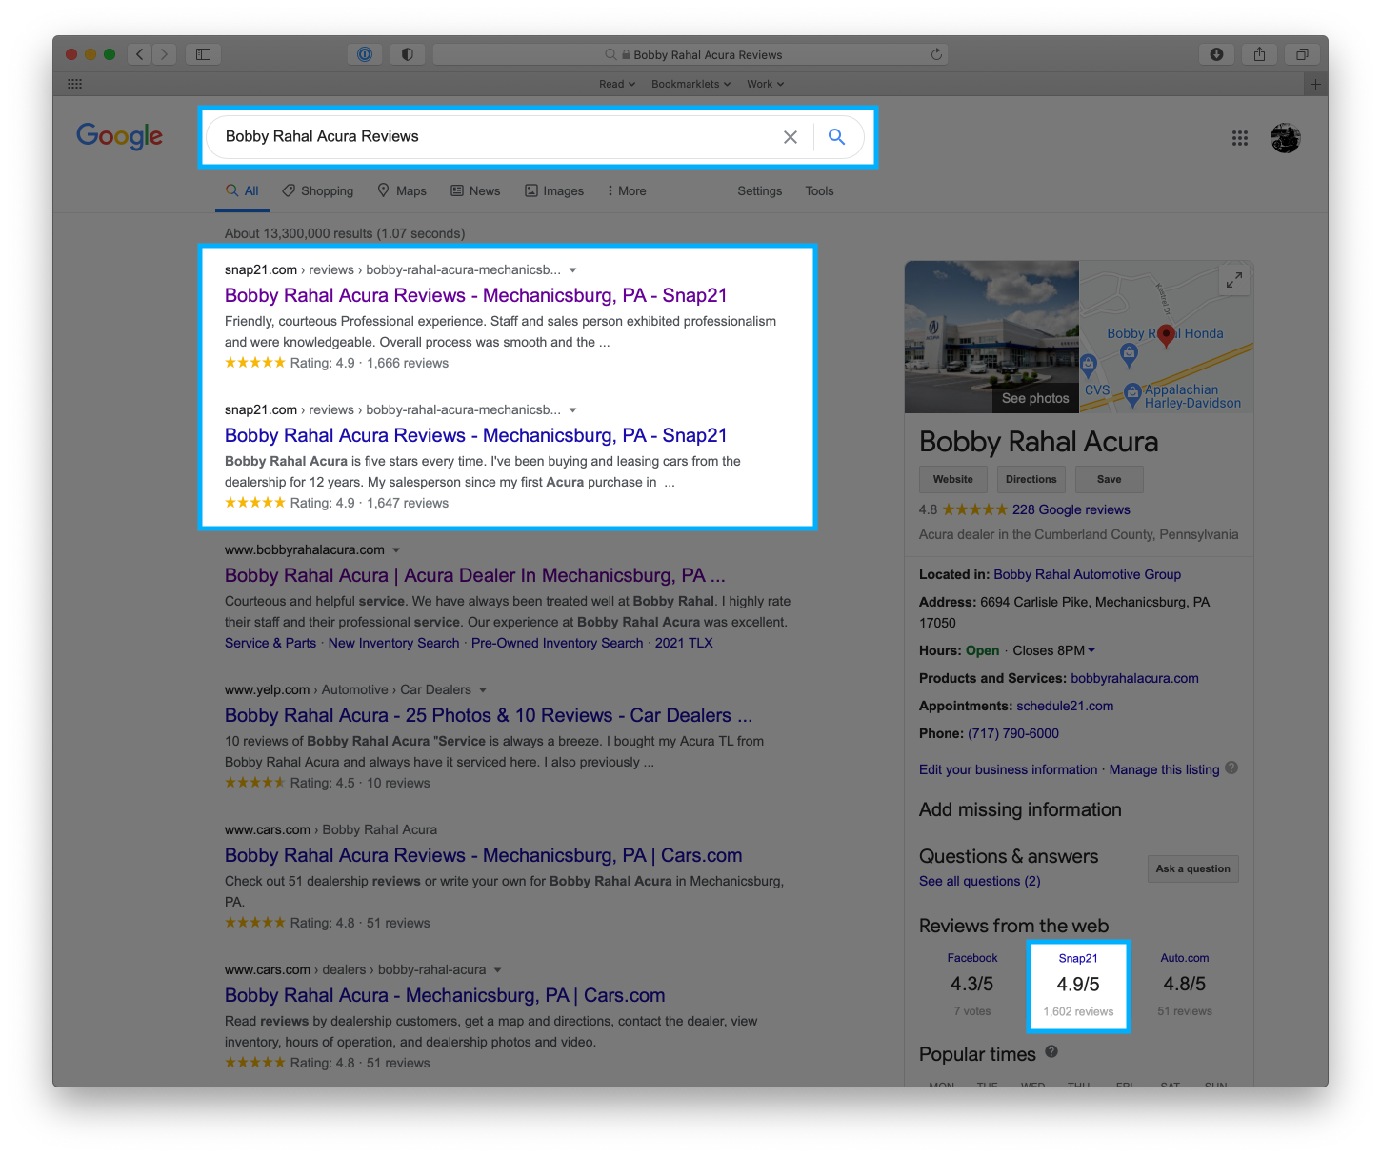Image resolution: width=1381 pixels, height=1157 pixels.
Task: Open favorites grid icon in bookmarks bar
Action: (x=75, y=84)
